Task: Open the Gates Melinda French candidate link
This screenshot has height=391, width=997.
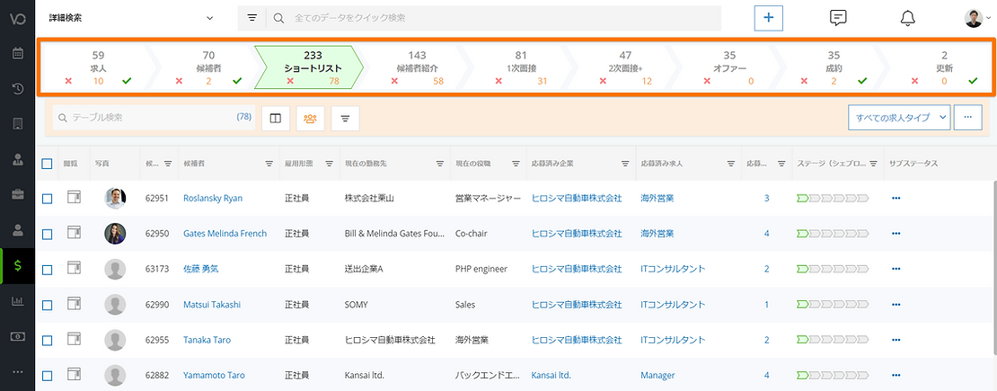Action: click(225, 234)
